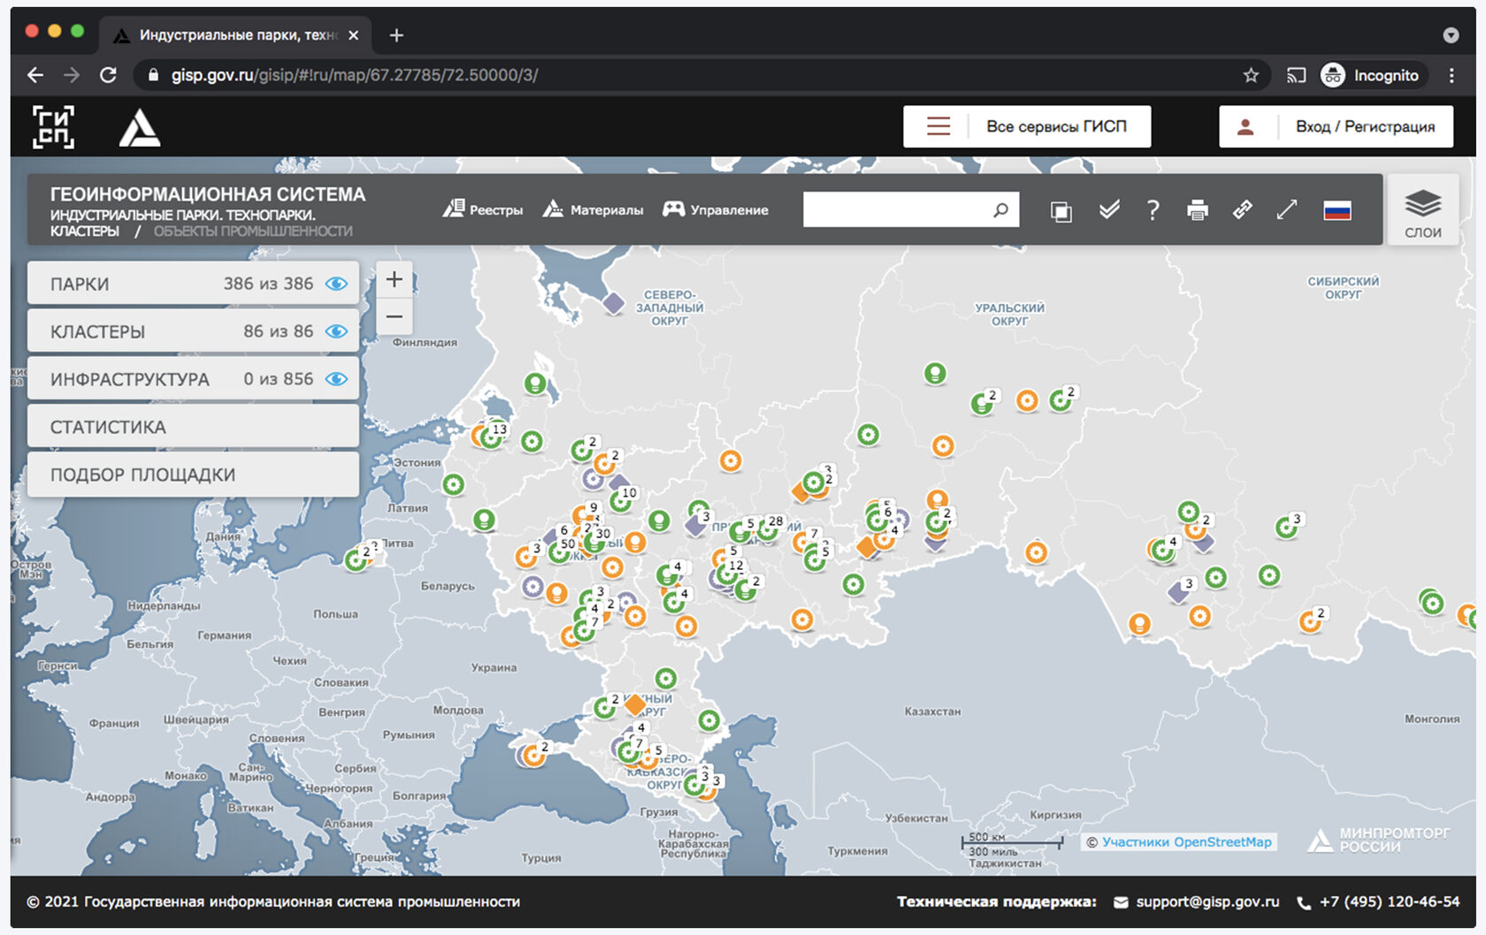The width and height of the screenshot is (1486, 935).
Task: Expand the Статистика panel
Action: pyautogui.click(x=193, y=427)
